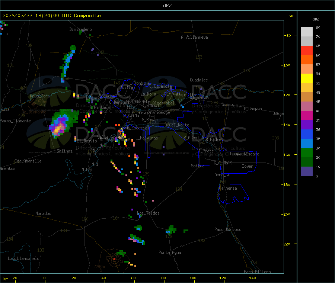Click the 'Paso_Barroso' map label
The height and width of the screenshot is (283, 335).
(x=228, y=229)
